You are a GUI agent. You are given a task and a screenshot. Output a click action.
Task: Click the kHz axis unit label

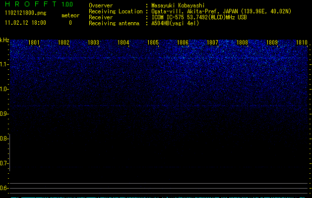click(4, 40)
